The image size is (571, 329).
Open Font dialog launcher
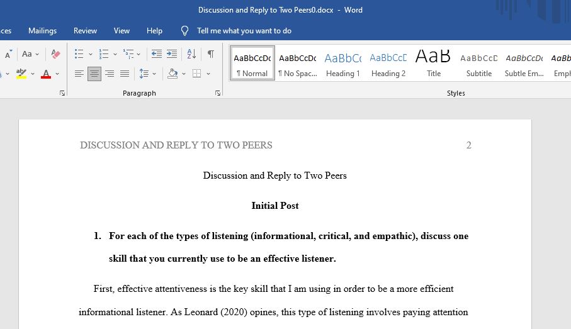[x=62, y=93]
